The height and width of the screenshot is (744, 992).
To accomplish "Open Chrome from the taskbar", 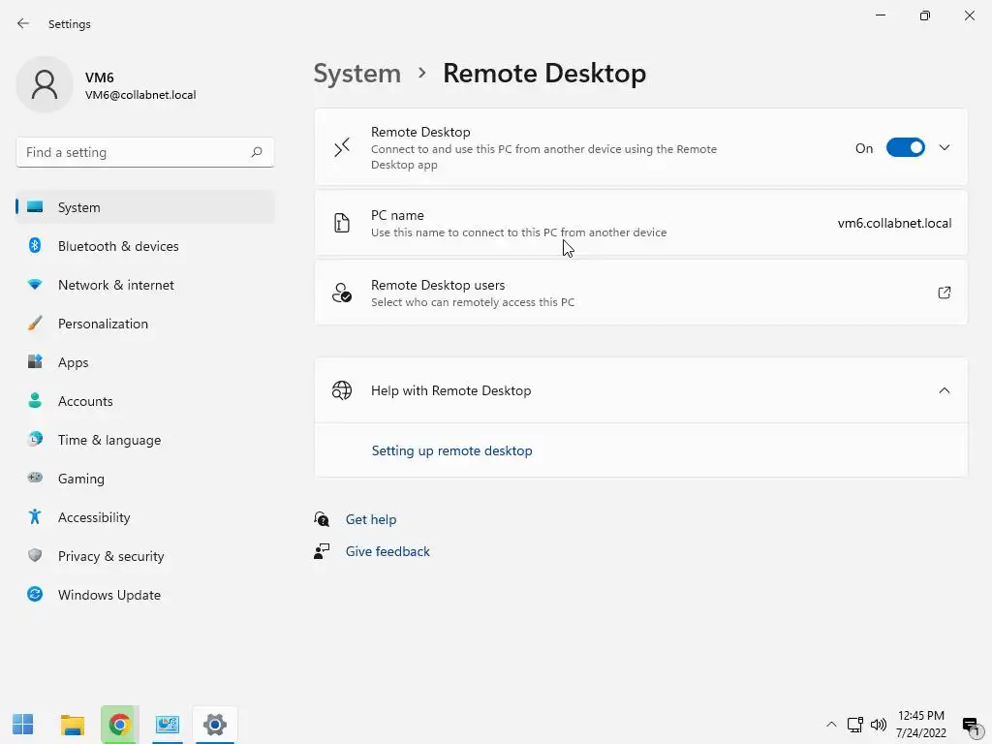I will coord(119,724).
